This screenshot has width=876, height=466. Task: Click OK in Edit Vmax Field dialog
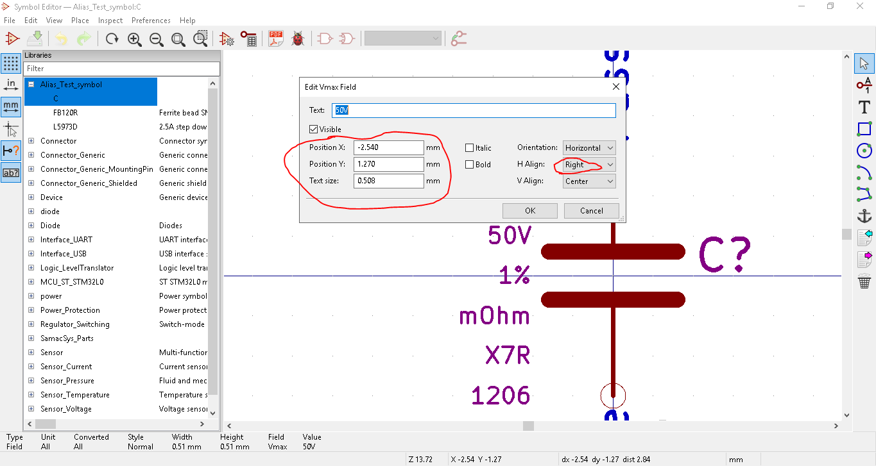529,211
